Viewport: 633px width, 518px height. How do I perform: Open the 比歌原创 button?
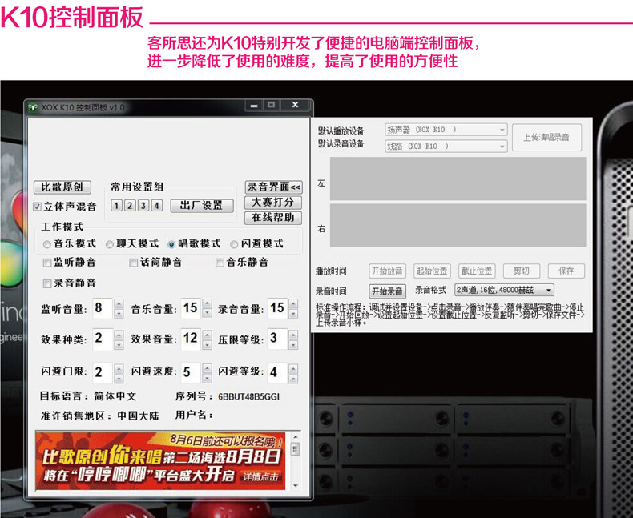[x=62, y=187]
